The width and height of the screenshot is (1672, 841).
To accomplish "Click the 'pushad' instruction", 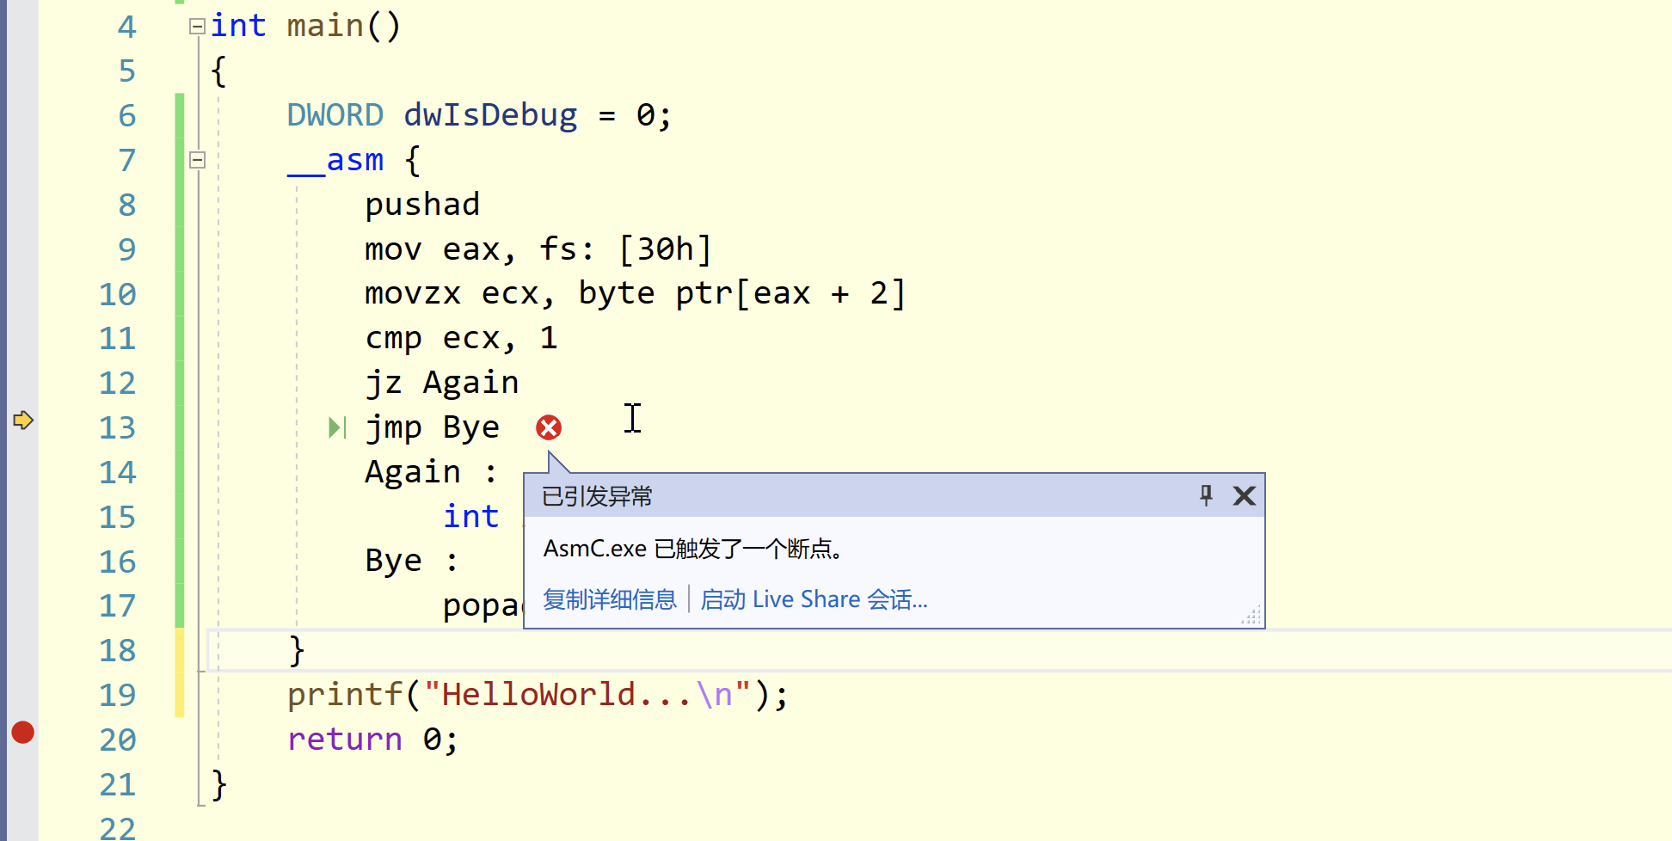I will pos(422,205).
